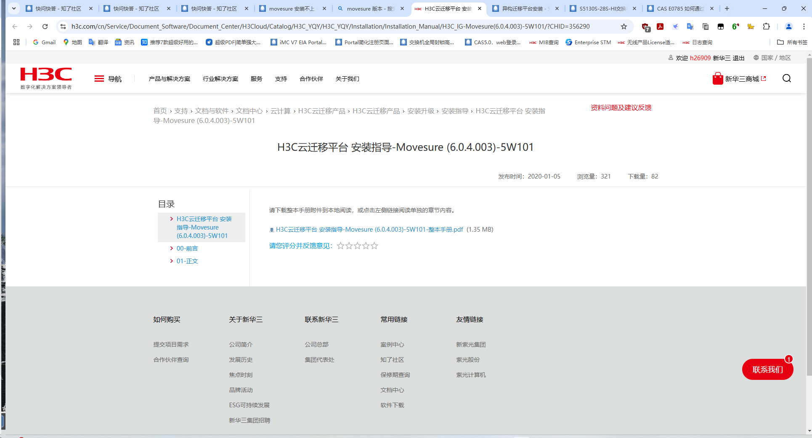
Task: Click 资料问题及建议反馈 link
Action: point(621,107)
